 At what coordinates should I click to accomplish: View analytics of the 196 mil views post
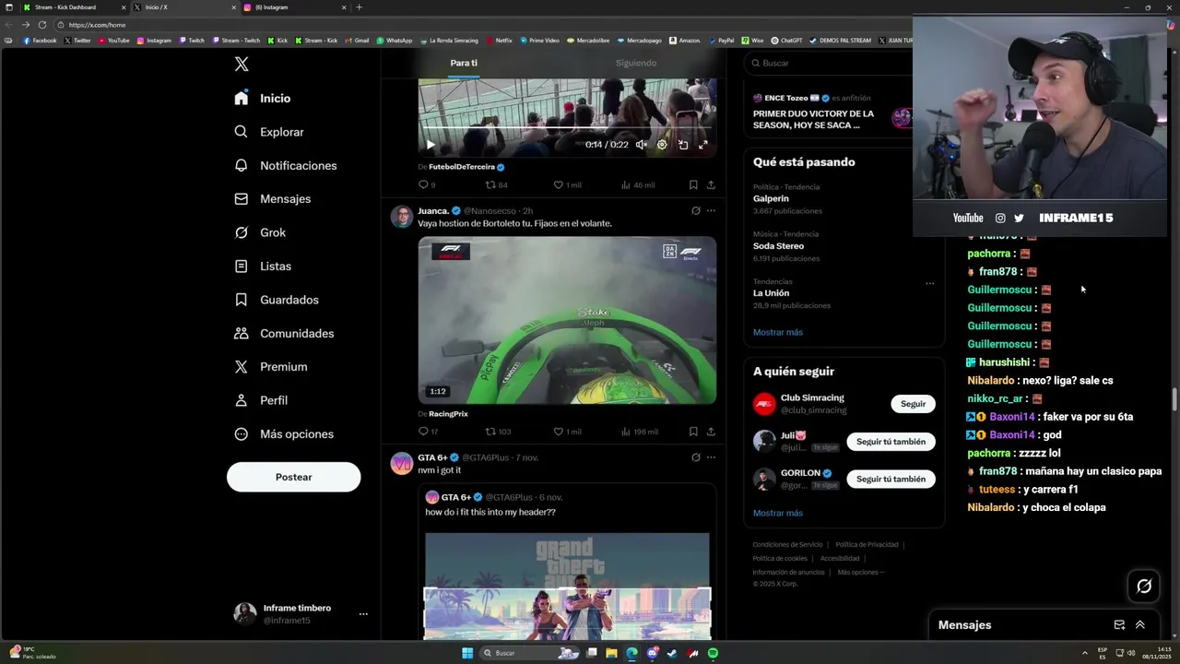[x=639, y=432]
